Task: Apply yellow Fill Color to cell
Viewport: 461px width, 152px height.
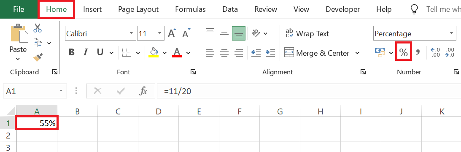Action: 154,52
